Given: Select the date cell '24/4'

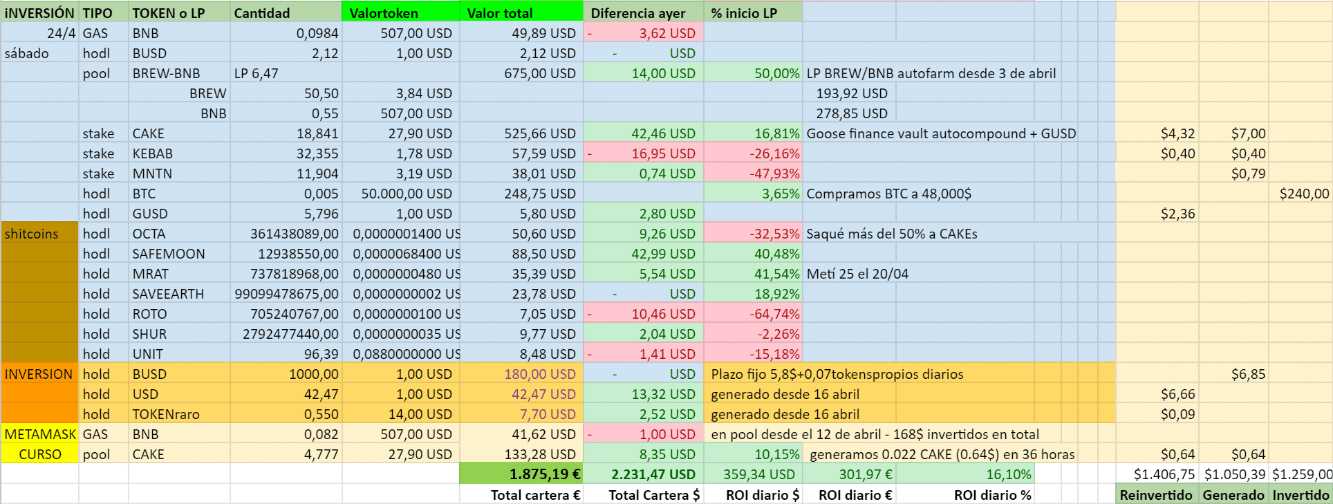Looking at the screenshot, I should [x=39, y=32].
